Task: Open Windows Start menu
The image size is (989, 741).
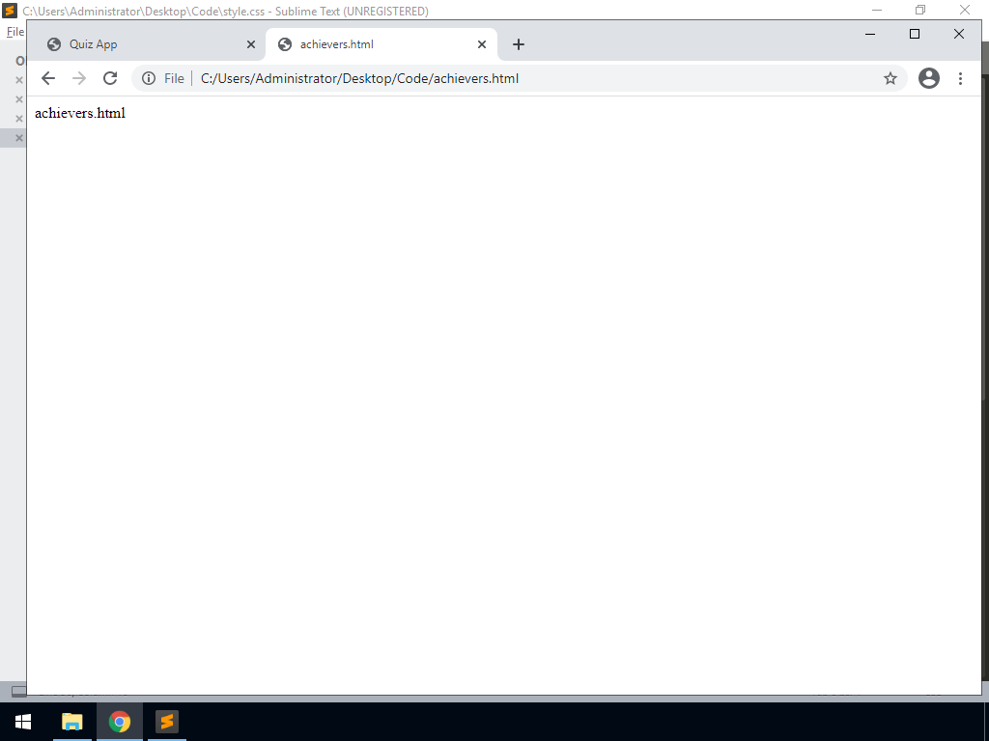Action: pos(23,722)
